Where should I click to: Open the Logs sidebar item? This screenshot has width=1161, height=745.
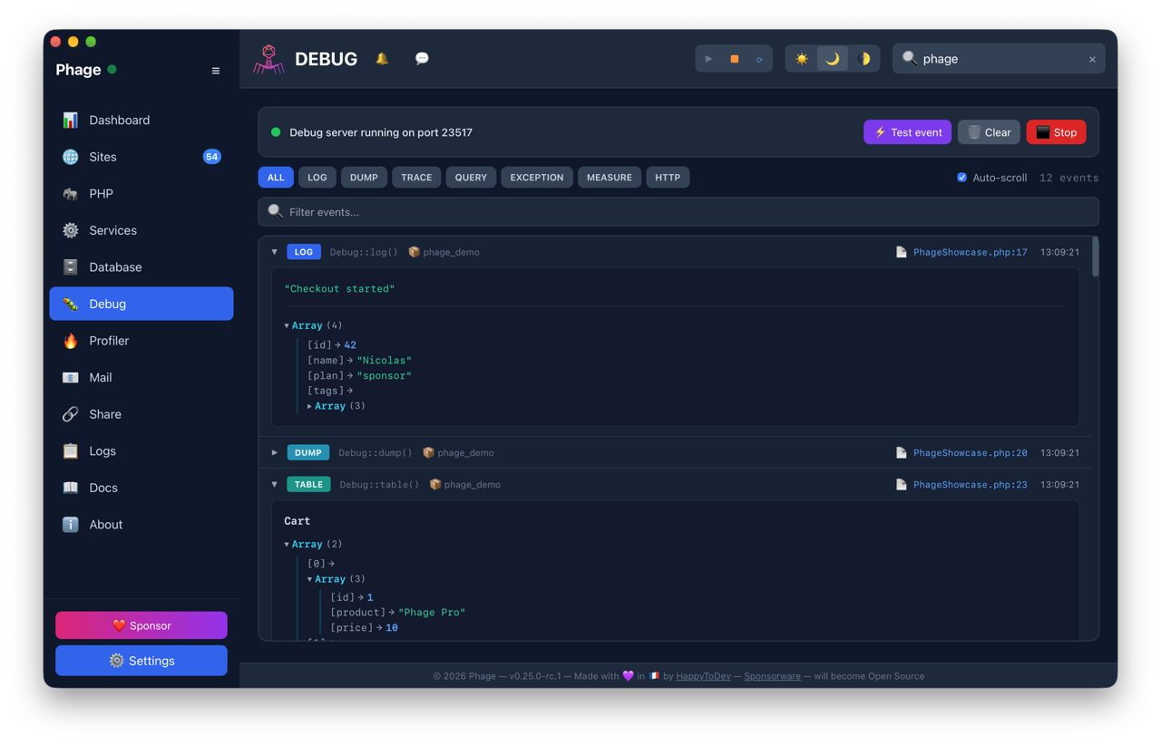(141, 450)
